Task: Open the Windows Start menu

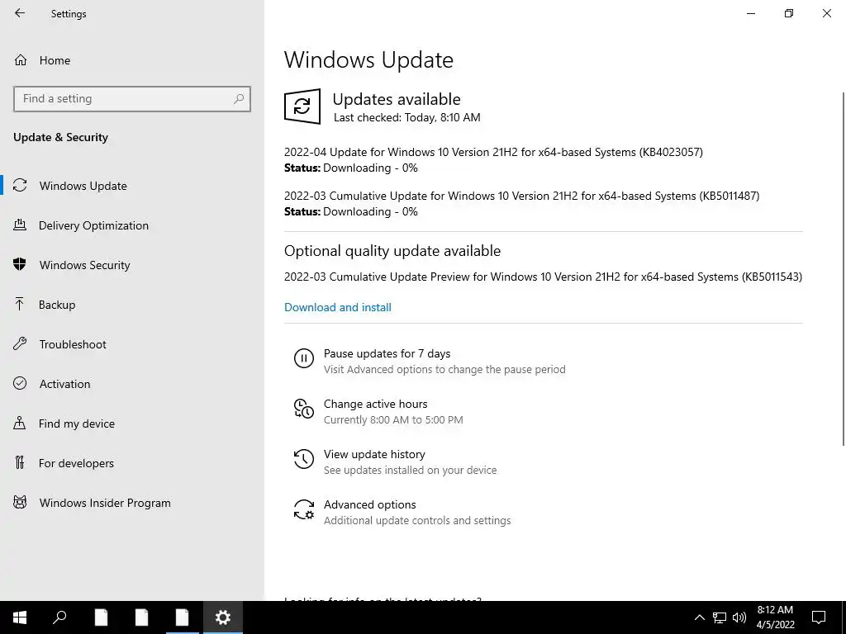Action: tap(20, 617)
